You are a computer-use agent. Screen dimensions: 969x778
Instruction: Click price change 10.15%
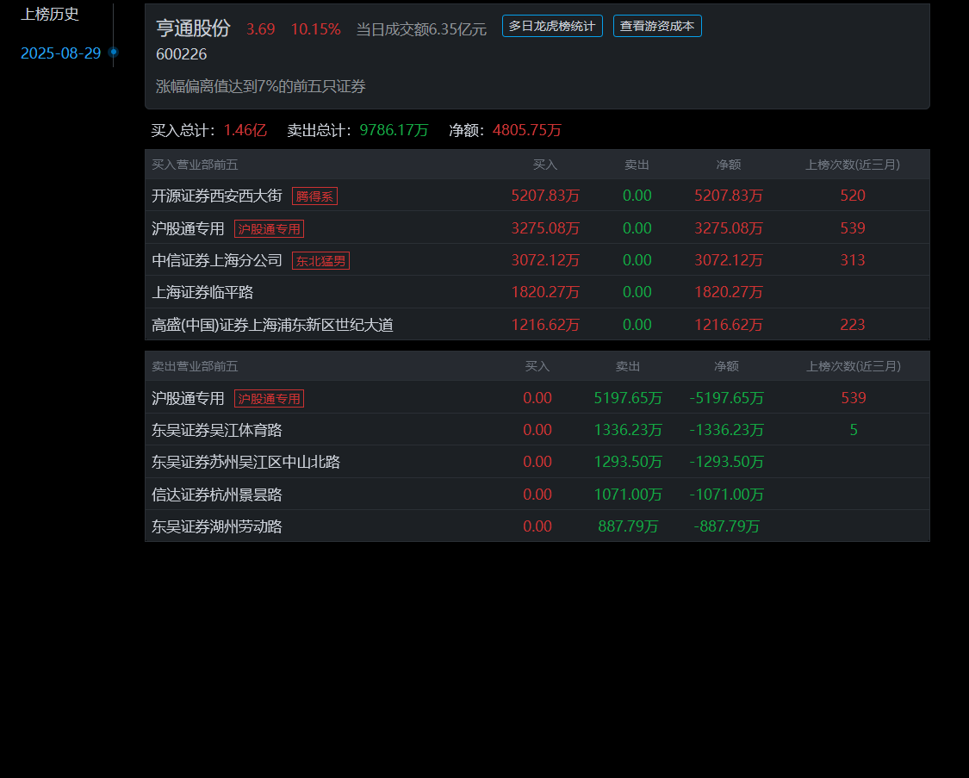[315, 29]
